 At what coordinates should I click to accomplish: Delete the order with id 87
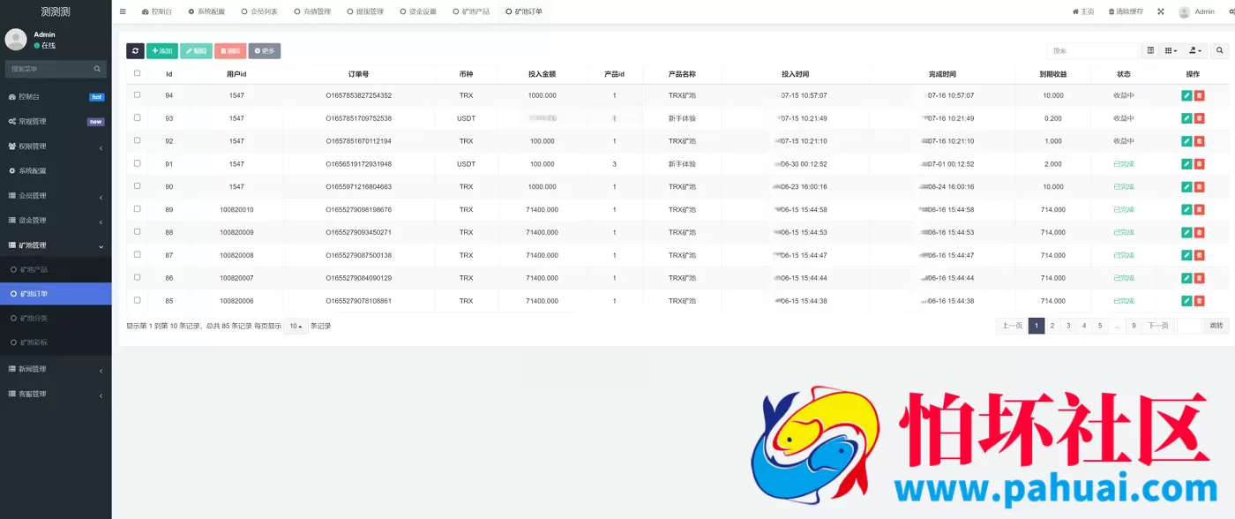(x=1199, y=255)
